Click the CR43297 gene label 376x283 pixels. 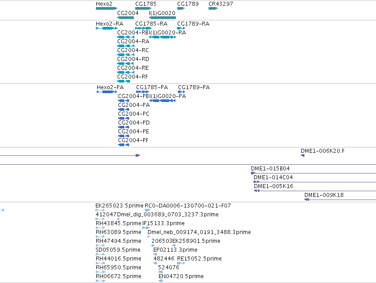click(220, 4)
